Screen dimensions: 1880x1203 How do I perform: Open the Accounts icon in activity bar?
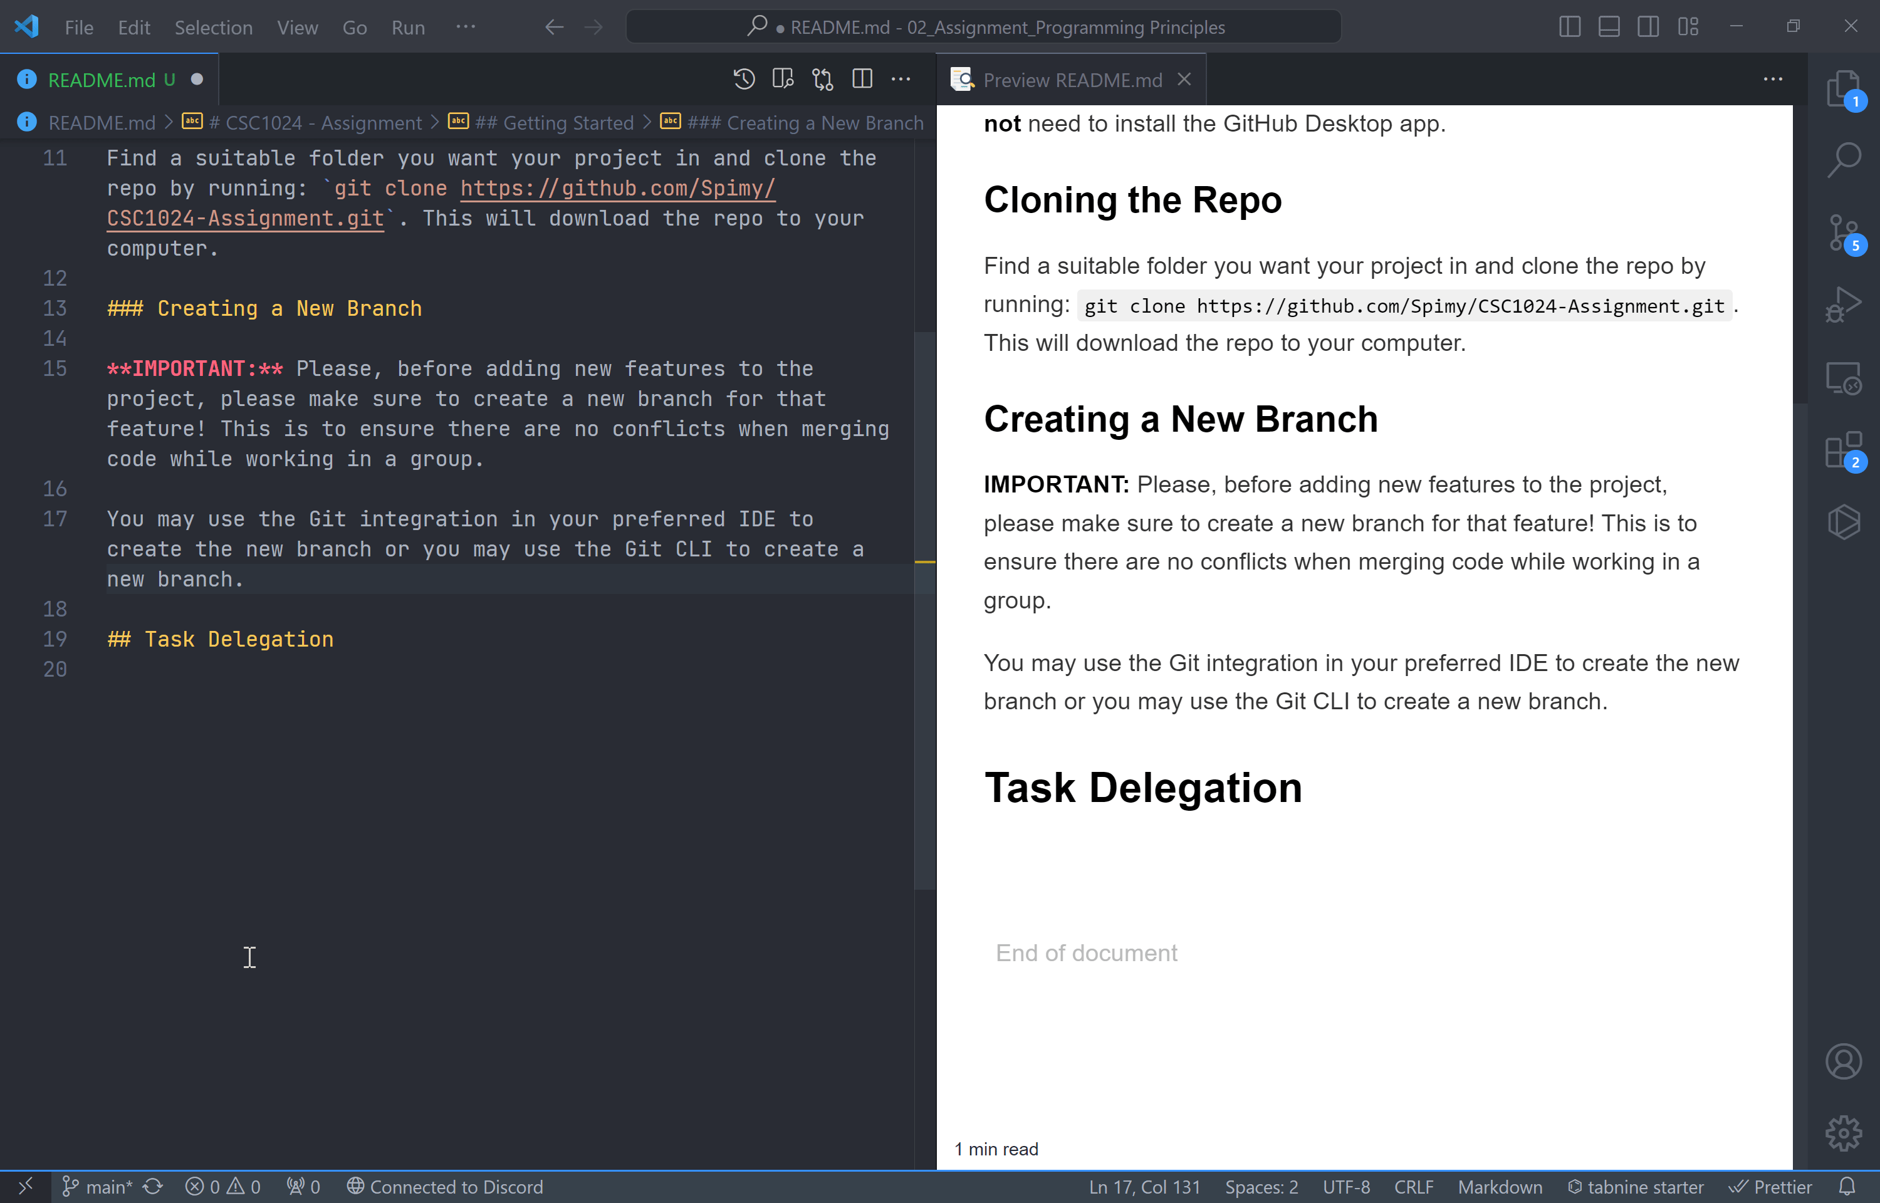tap(1844, 1061)
